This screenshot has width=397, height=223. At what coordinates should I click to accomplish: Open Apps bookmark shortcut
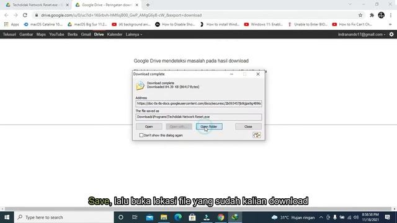tap(12, 24)
